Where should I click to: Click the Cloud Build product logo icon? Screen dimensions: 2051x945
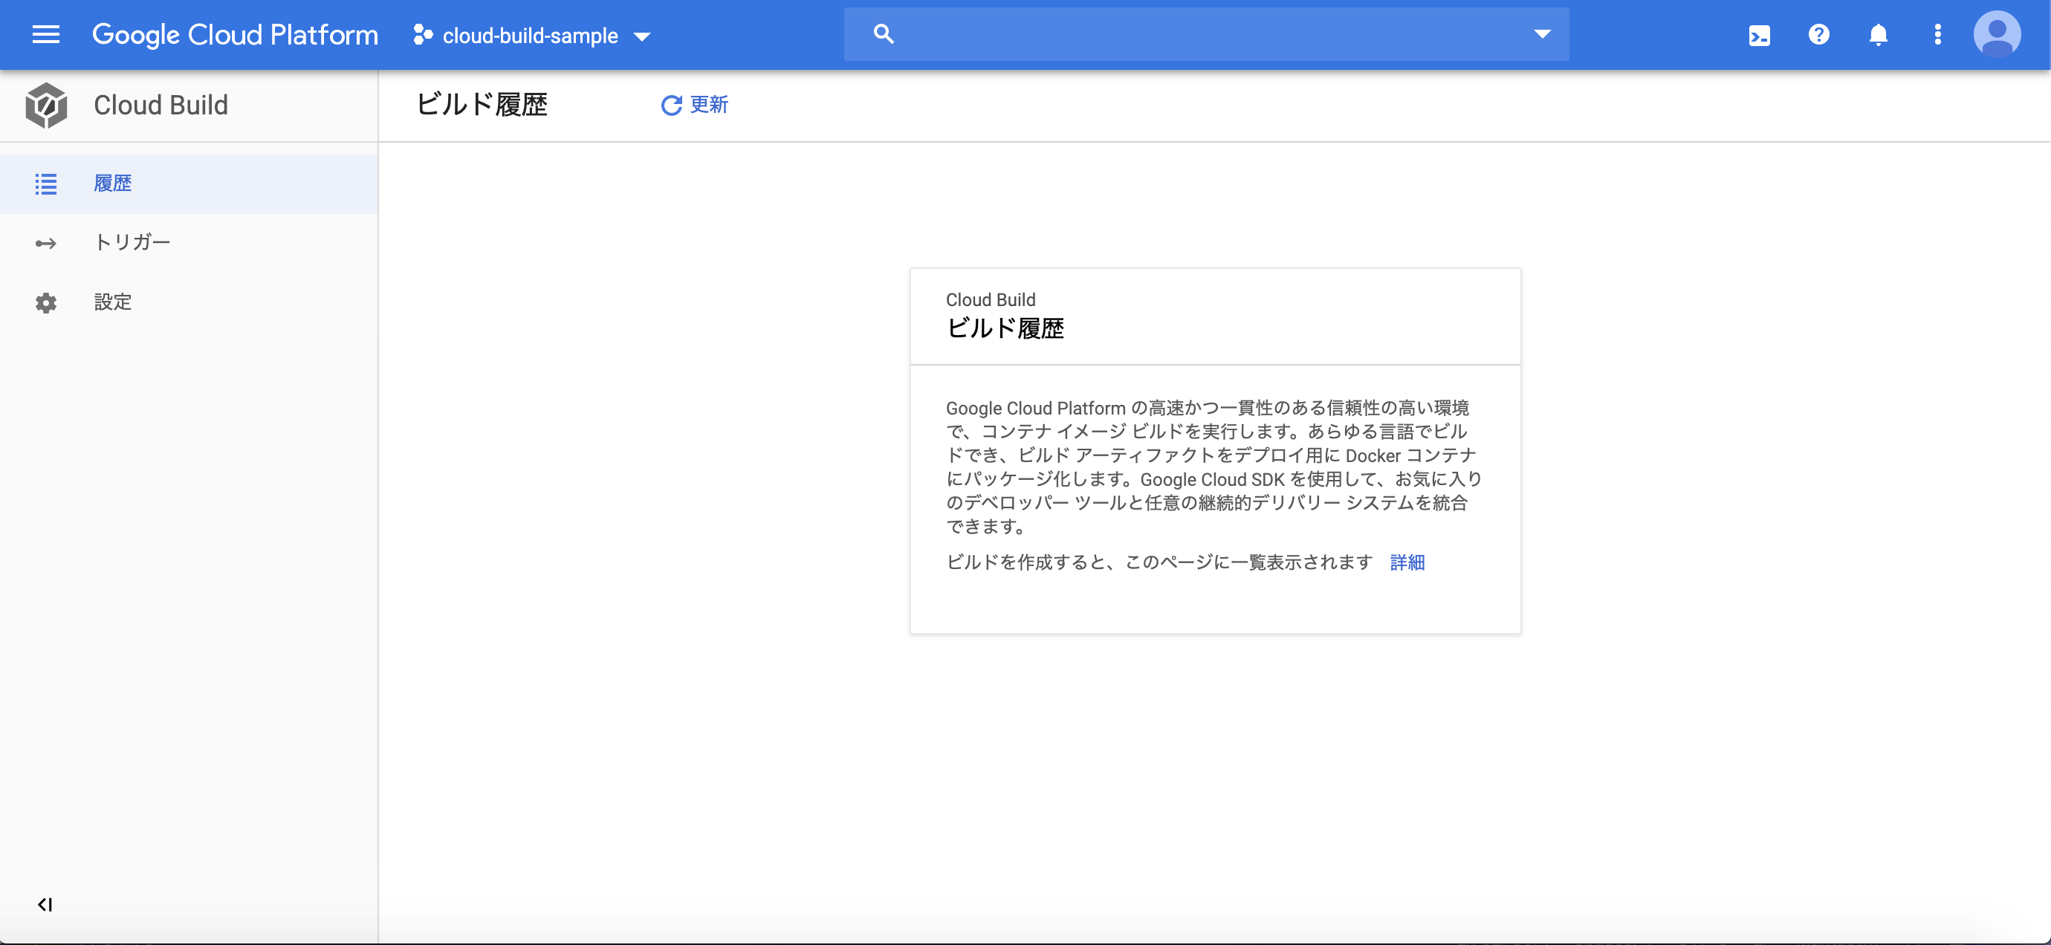tap(46, 105)
